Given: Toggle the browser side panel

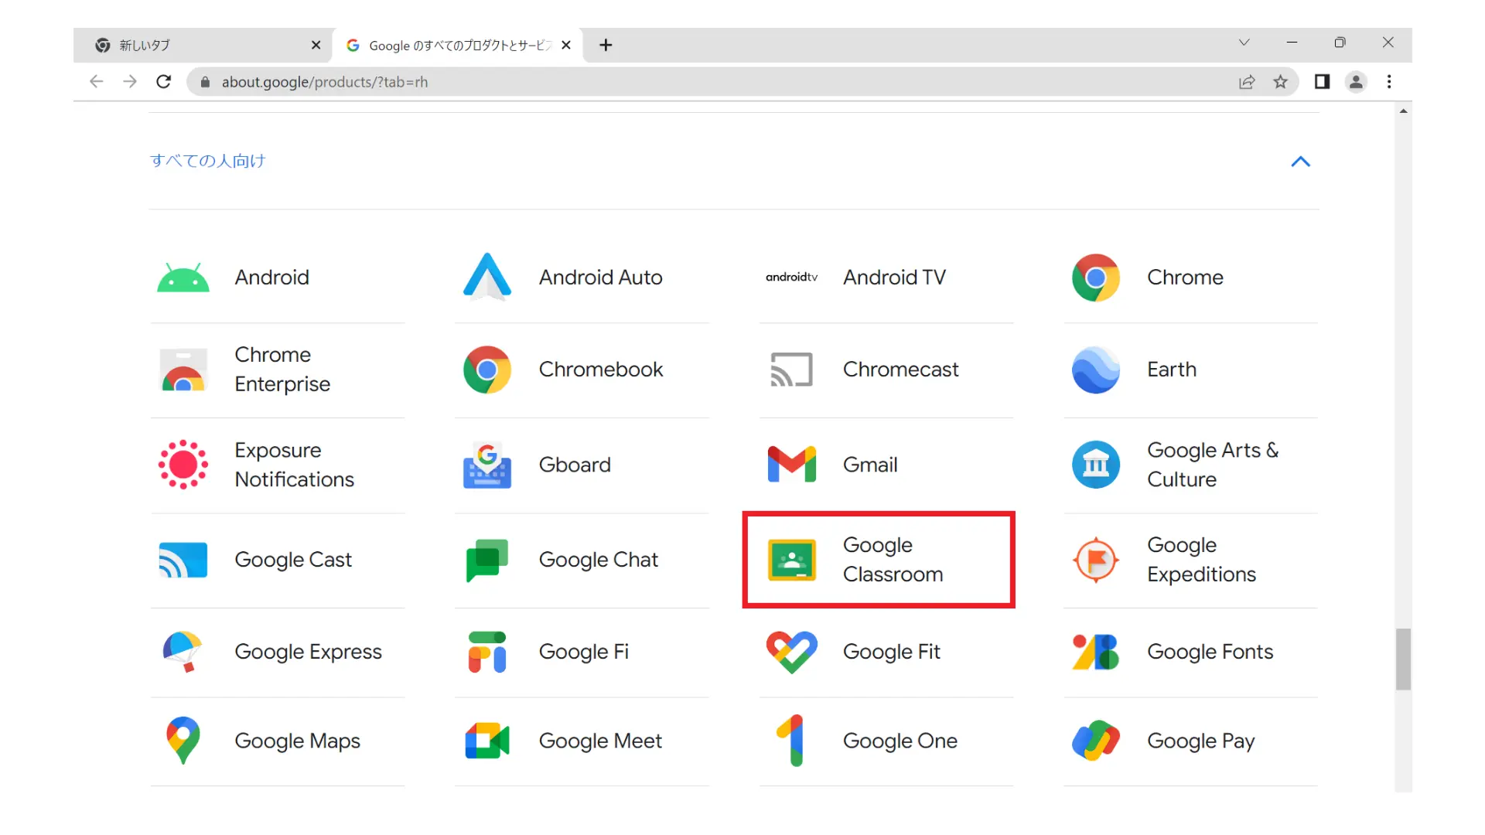Looking at the screenshot, I should pyautogui.click(x=1322, y=82).
